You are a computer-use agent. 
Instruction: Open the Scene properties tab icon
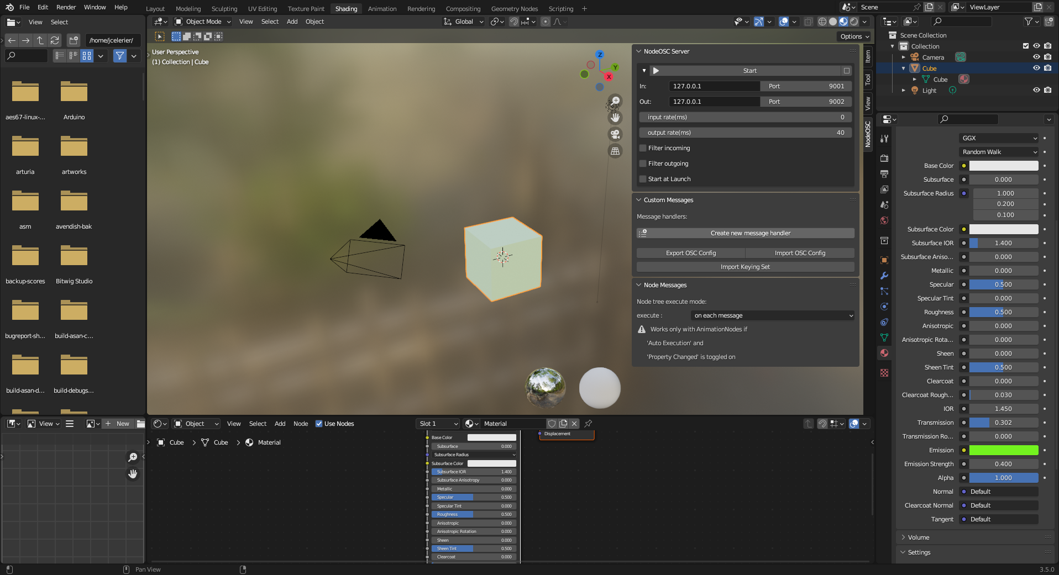click(884, 204)
